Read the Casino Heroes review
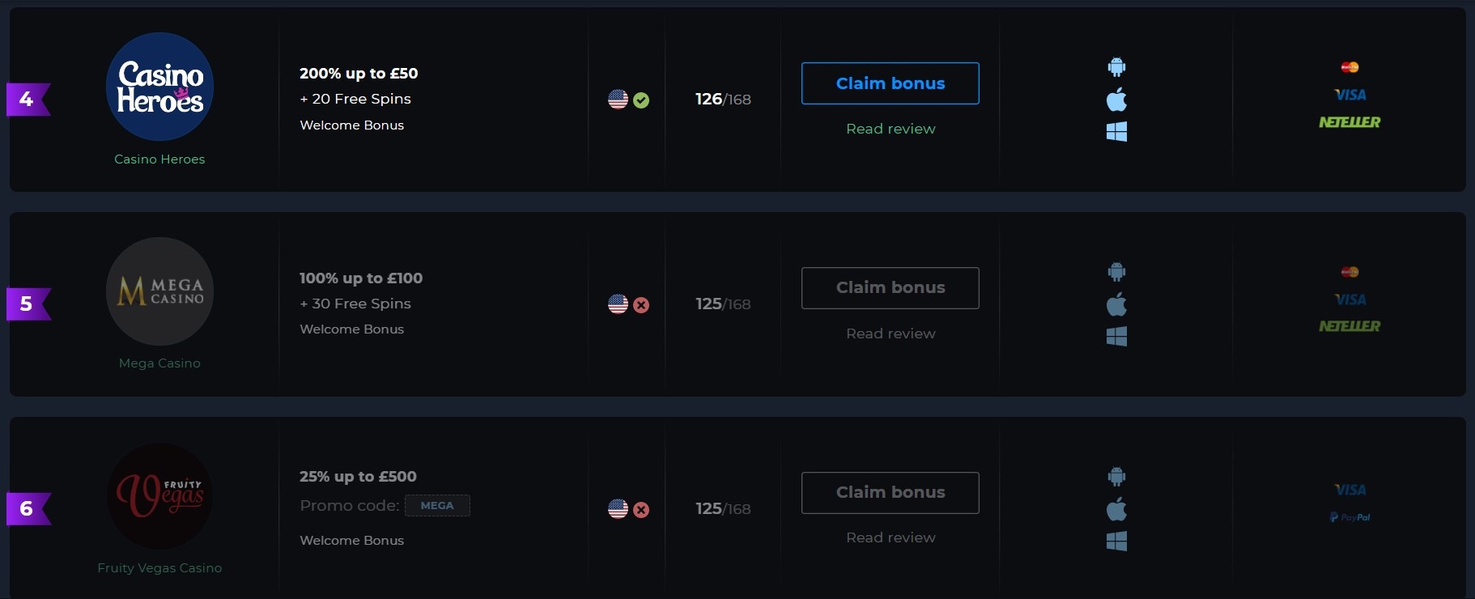Image resolution: width=1475 pixels, height=599 pixels. click(x=891, y=129)
